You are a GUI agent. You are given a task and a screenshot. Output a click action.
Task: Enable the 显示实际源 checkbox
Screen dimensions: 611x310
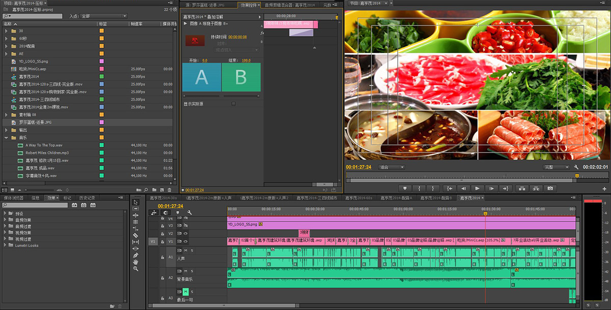pos(234,104)
